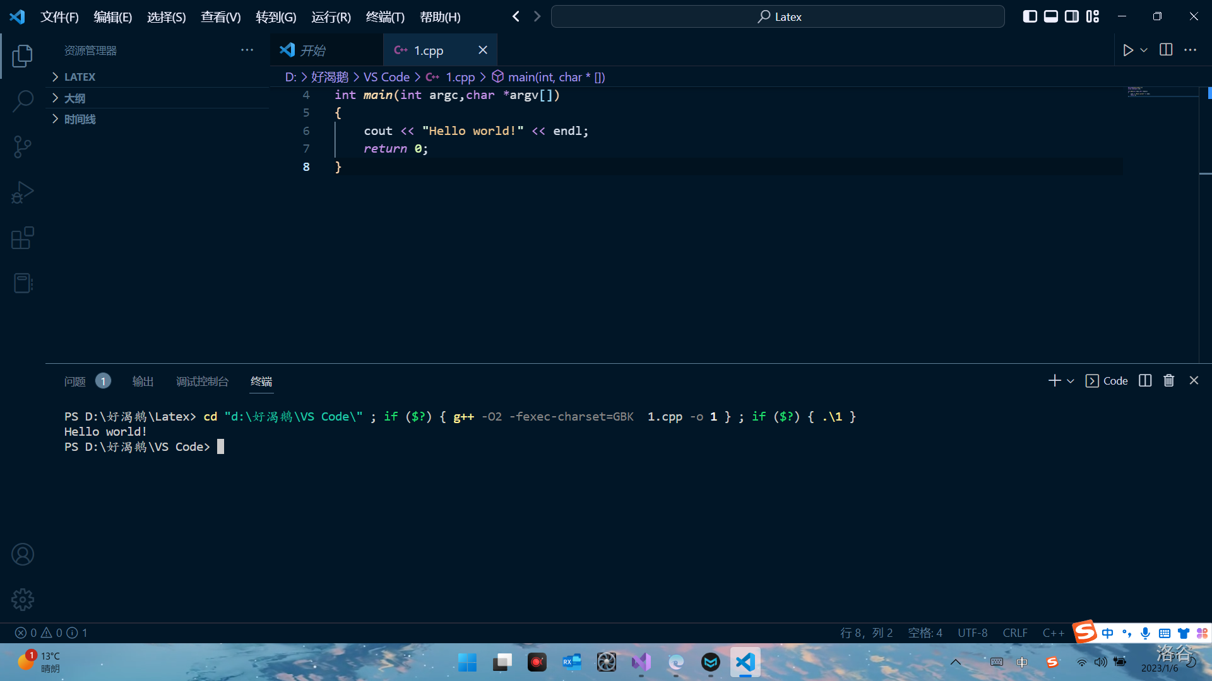The height and width of the screenshot is (681, 1212).
Task: Open Run and Debug view
Action: click(x=23, y=192)
